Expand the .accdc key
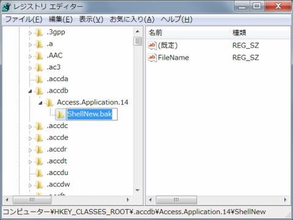 tap(30, 127)
